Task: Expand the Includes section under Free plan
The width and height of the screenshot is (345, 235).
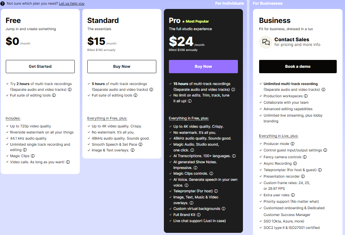Action: click(x=13, y=118)
